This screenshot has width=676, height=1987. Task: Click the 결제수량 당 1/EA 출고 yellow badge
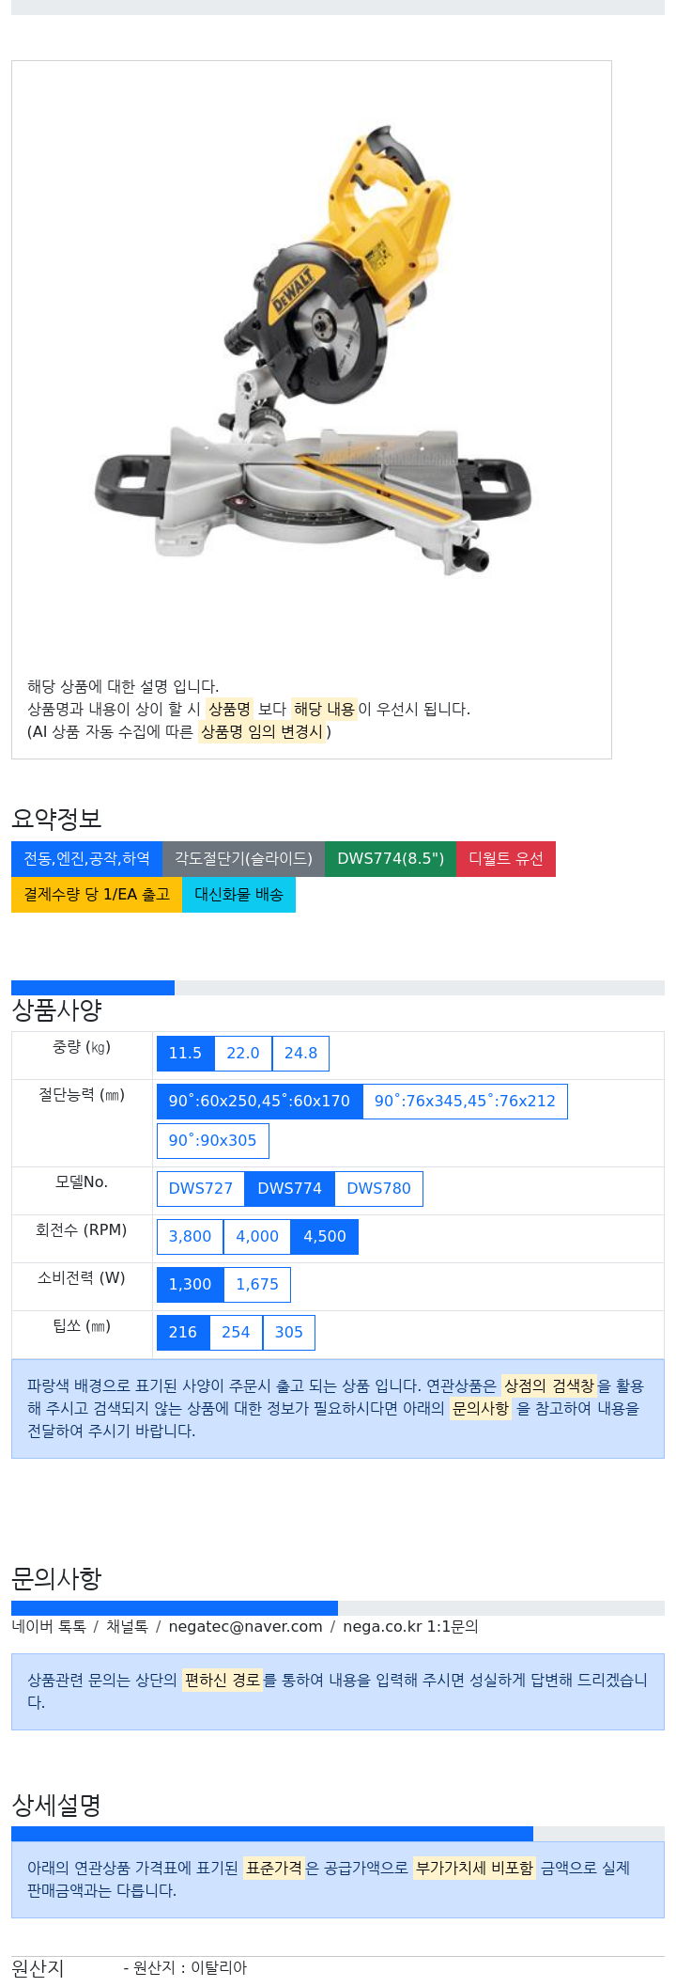click(x=97, y=895)
